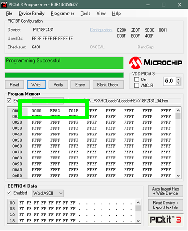Open the Word ASCII dropdown
This screenshot has height=231, width=188.
click(x=48, y=193)
